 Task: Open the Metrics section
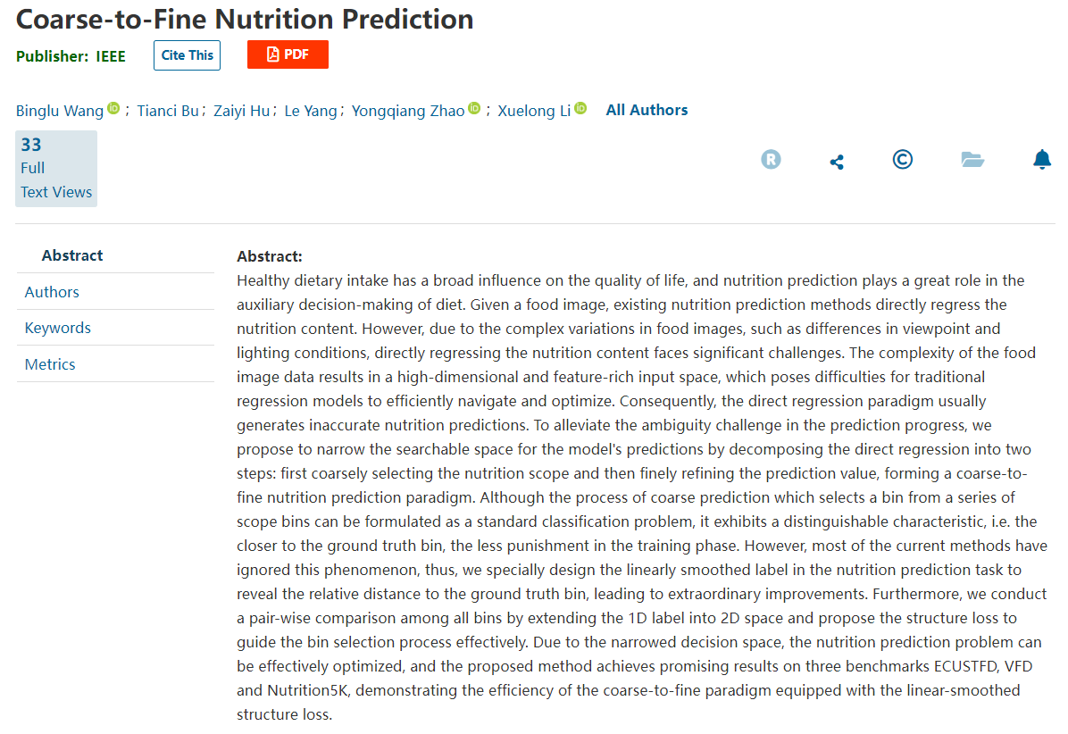click(50, 364)
